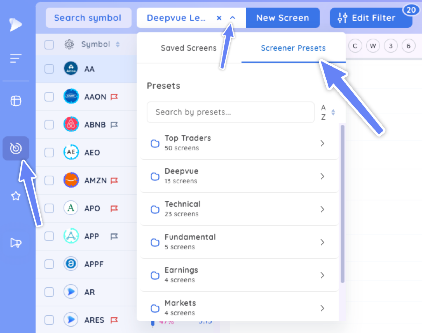This screenshot has height=333, width=422.
Task: Switch to the Screener Presets tab
Action: coord(293,48)
